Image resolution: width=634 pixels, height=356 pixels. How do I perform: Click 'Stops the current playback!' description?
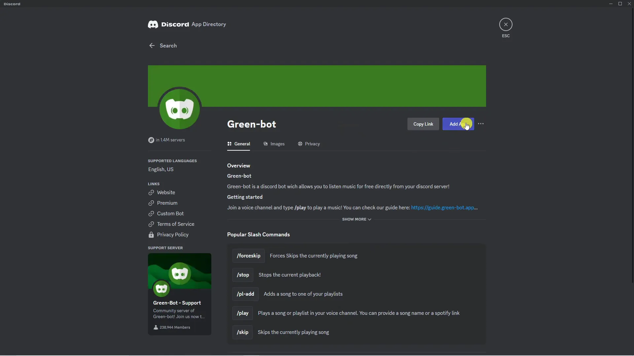[x=290, y=275]
